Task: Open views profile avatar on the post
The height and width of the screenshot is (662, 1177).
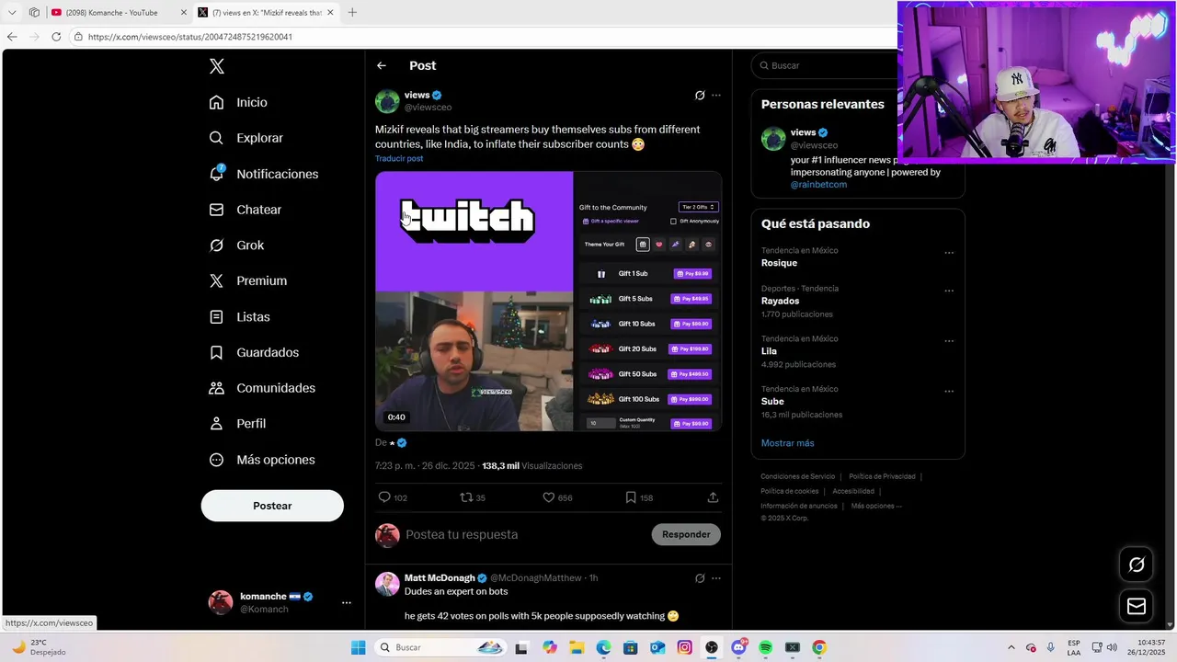Action: [x=387, y=101]
